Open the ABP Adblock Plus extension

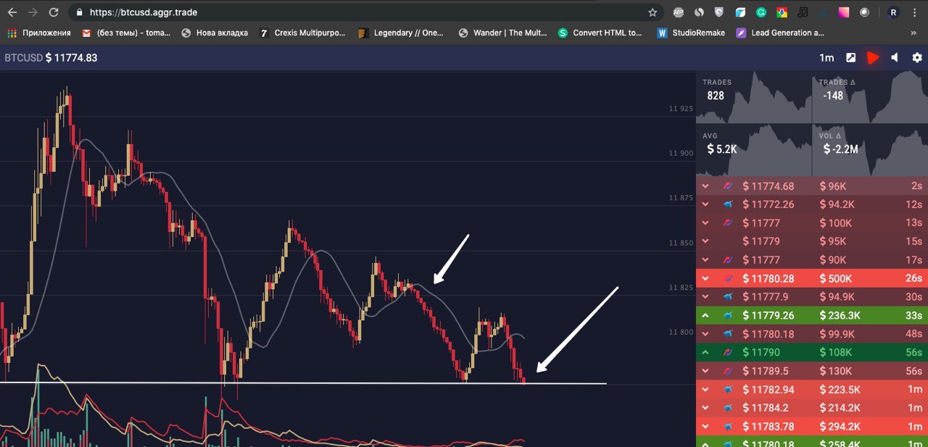point(679,12)
